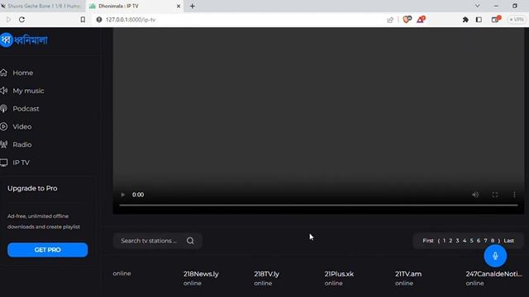The width and height of the screenshot is (529, 297).
Task: Click the IP TV monitor icon
Action: [3, 163]
